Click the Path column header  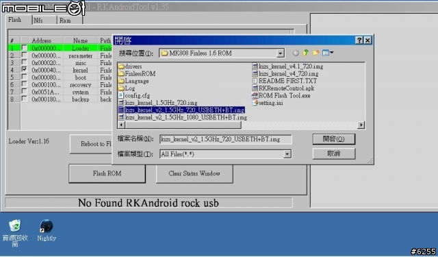pos(105,40)
